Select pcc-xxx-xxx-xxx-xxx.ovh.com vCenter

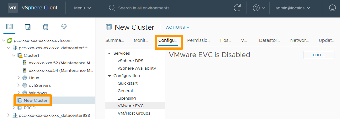[43, 40]
